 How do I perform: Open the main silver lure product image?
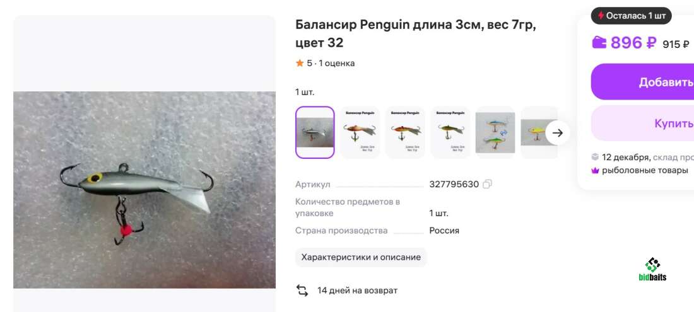coord(144,190)
